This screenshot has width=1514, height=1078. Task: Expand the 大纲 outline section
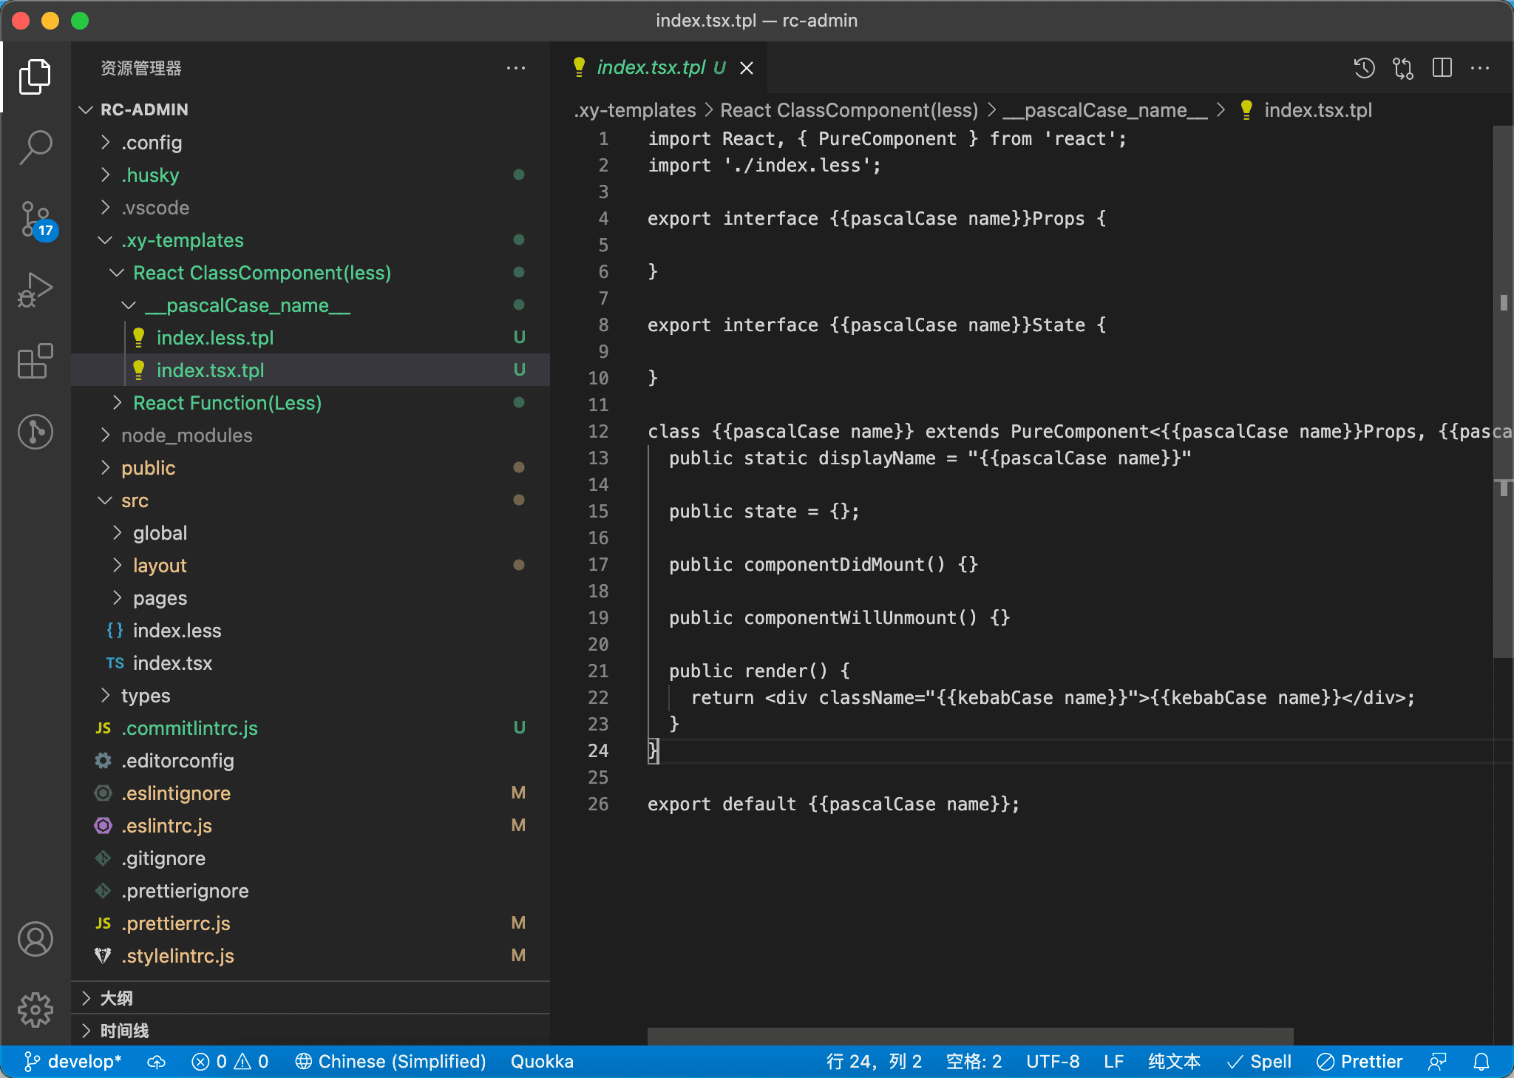click(x=310, y=998)
